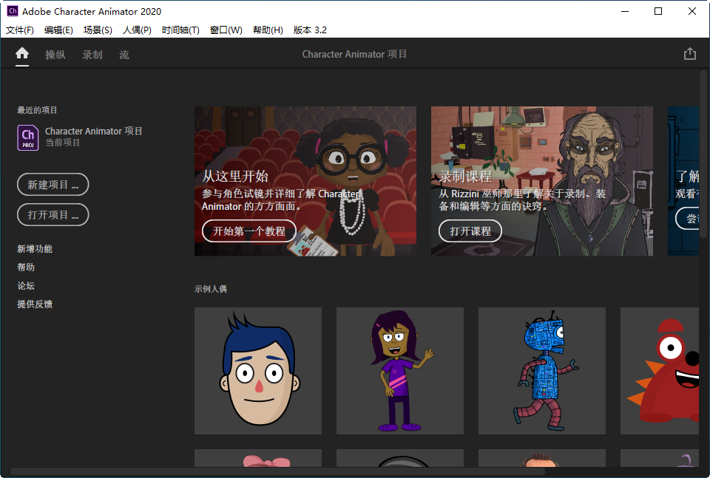Click 开始第一个教程 on the tutorial card

[x=248, y=231]
